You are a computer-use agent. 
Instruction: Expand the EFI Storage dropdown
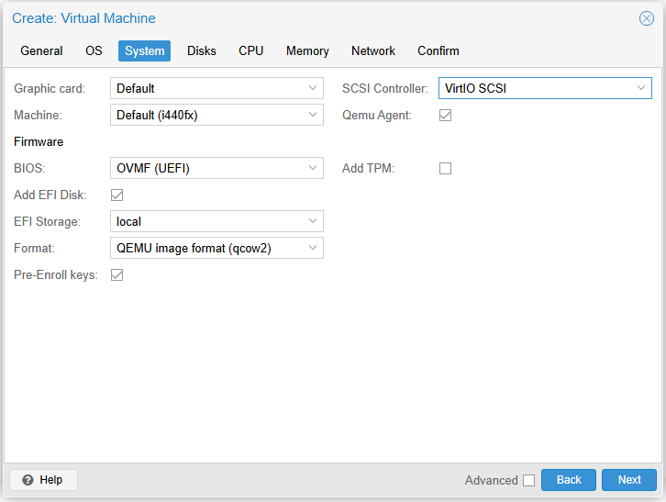(216, 221)
